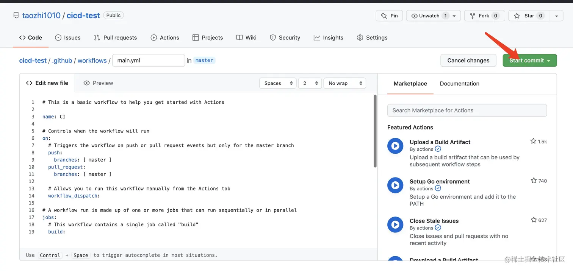This screenshot has height=271, width=573.
Task: Open the Spaces indent mode dropdown
Action: [x=278, y=83]
